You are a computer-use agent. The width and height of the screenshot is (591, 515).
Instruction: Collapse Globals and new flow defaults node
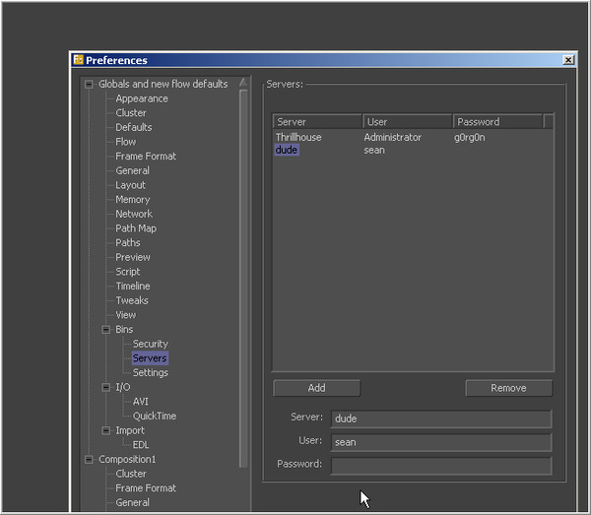pos(89,84)
